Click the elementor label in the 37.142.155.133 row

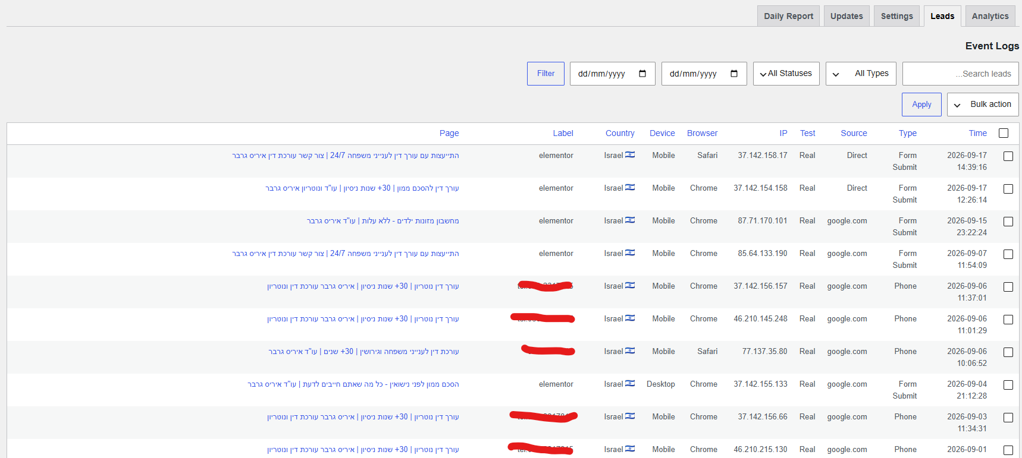point(556,384)
